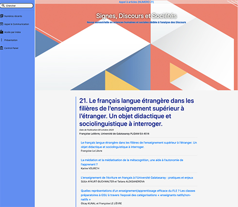238x207 pixels.
Task: Open Accès par index menu item
Action: click(13, 32)
